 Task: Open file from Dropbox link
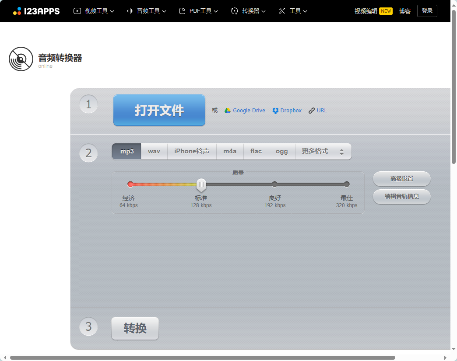(x=291, y=111)
